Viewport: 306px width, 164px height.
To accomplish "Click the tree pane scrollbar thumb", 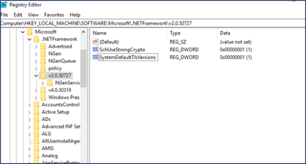I will point(83,68).
